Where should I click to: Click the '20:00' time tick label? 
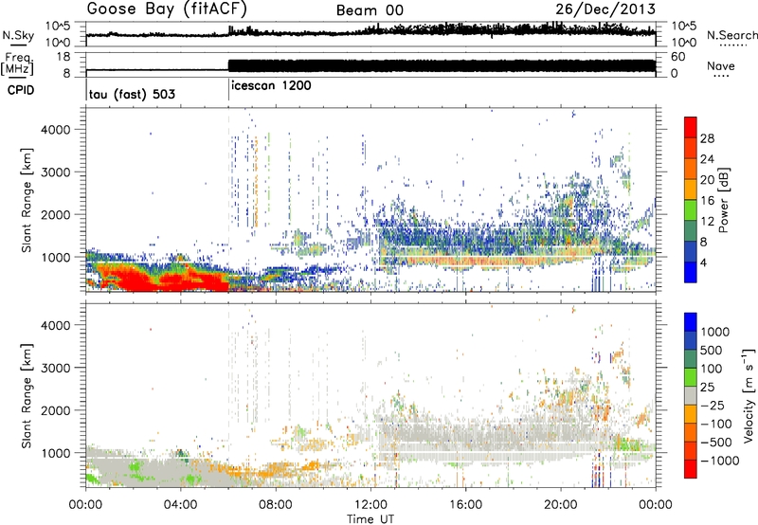(561, 505)
